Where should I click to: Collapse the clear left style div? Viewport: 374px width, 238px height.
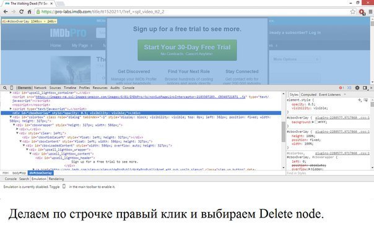17,133
